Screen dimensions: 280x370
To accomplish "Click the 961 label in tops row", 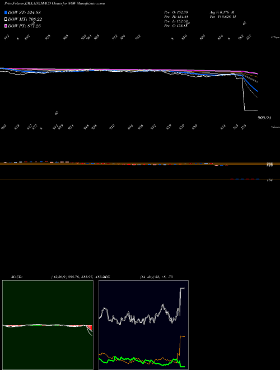I will coord(89,37).
